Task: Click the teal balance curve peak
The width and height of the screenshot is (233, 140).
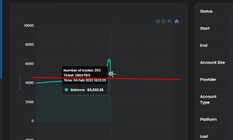Action: pyautogui.click(x=109, y=59)
